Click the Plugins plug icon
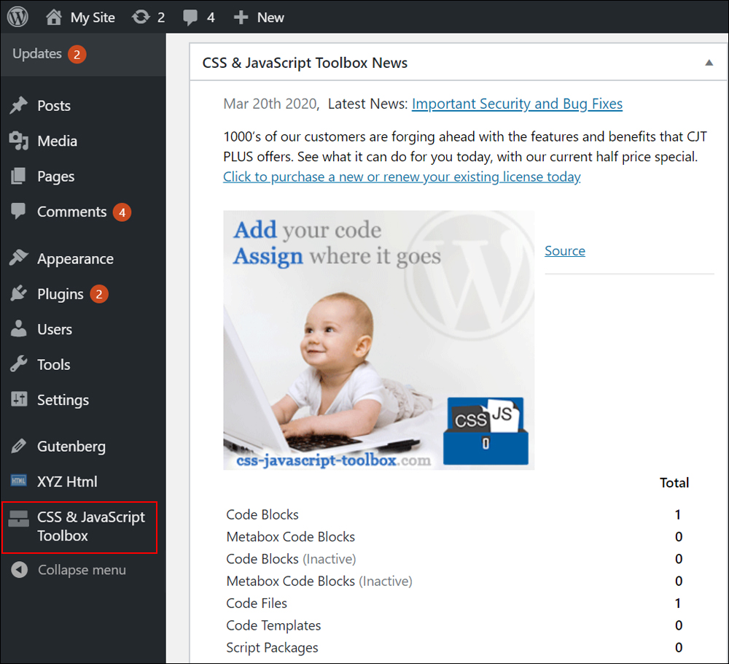Viewport: 729px width, 664px height. pos(19,293)
